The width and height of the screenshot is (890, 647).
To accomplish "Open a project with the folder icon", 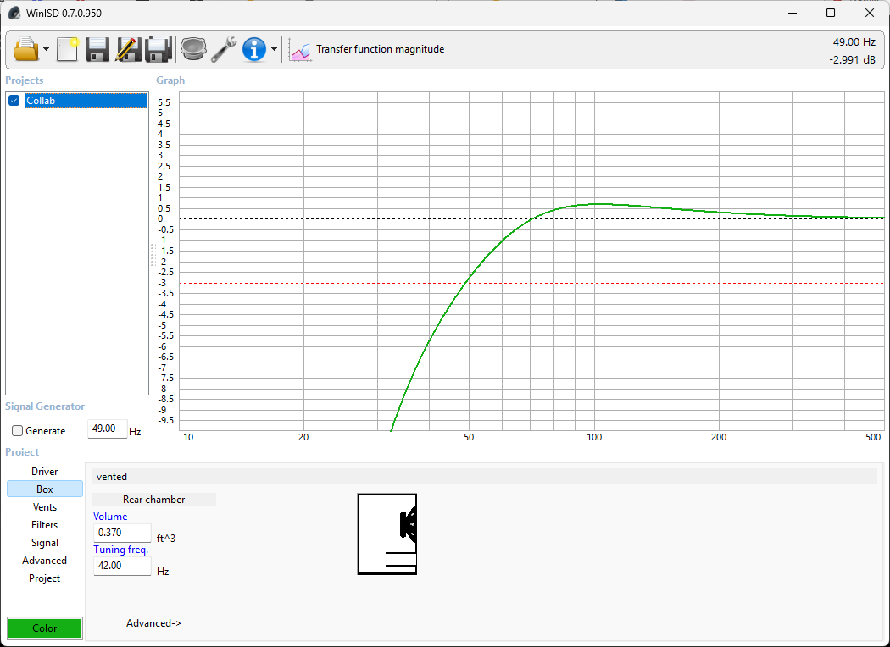I will pyautogui.click(x=25, y=49).
